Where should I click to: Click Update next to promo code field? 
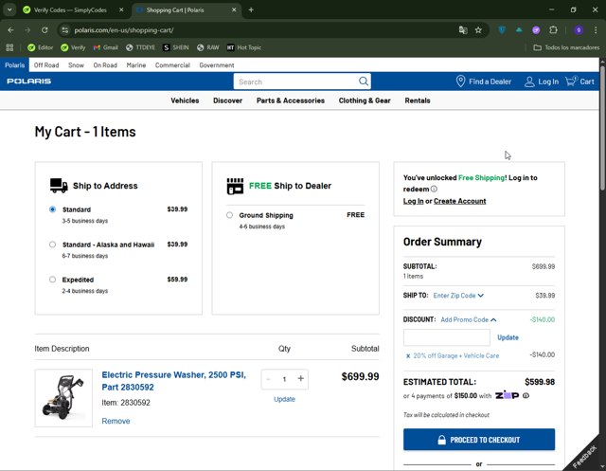pyautogui.click(x=508, y=337)
